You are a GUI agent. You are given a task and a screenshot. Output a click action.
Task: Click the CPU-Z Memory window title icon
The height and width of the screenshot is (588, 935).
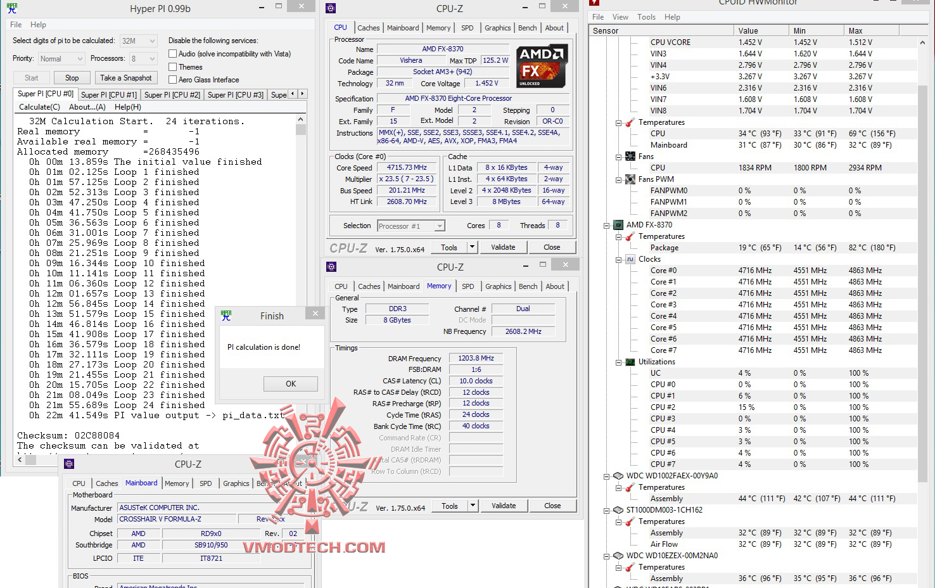331,267
